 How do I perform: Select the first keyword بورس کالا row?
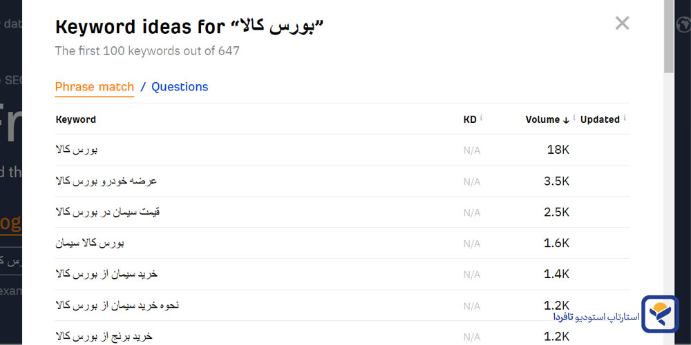coord(81,150)
